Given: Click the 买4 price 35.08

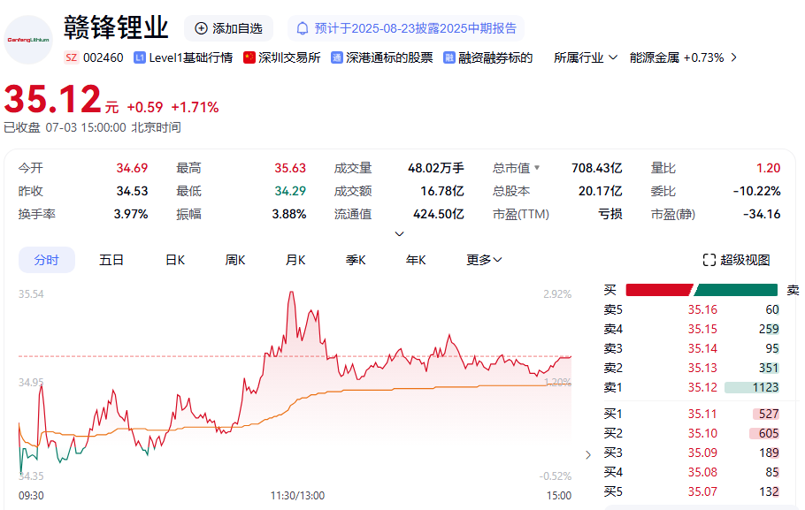Looking at the screenshot, I should tap(702, 472).
